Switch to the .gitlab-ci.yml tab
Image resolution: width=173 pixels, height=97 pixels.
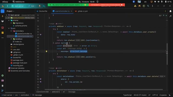coord(81,11)
